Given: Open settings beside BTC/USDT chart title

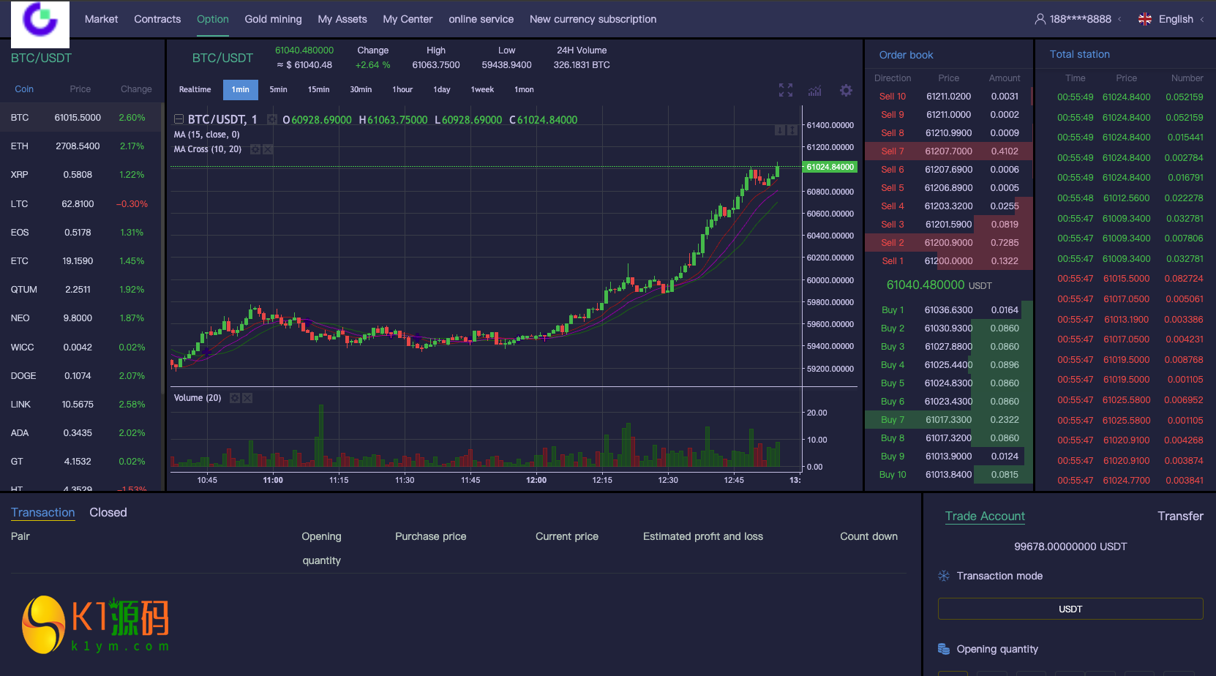Looking at the screenshot, I should pos(272,119).
